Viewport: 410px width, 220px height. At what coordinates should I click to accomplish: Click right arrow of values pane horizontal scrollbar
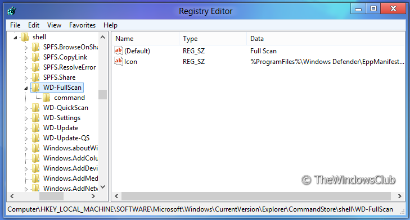click(x=399, y=196)
